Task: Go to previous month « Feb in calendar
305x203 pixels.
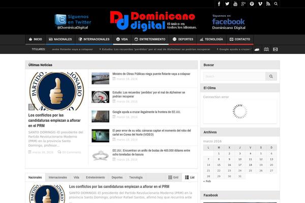Action: 207,181
